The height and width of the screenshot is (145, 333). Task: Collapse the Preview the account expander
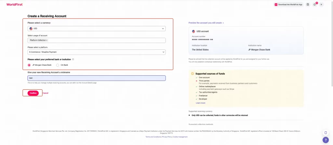click(x=206, y=23)
